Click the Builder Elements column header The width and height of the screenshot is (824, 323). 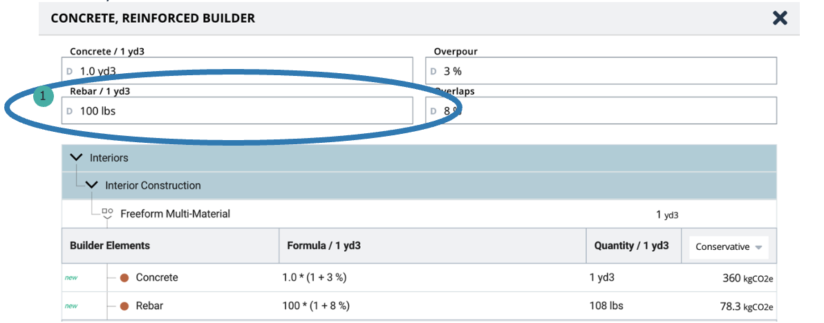[x=110, y=246]
